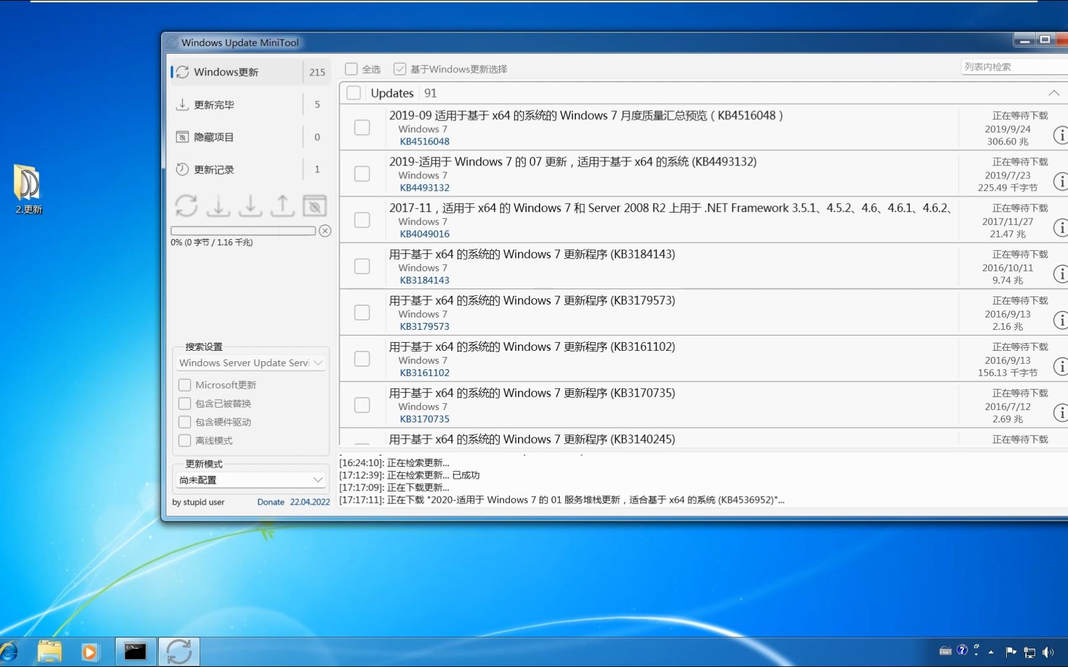Open Windows Server Update Service dropdown

click(x=250, y=363)
